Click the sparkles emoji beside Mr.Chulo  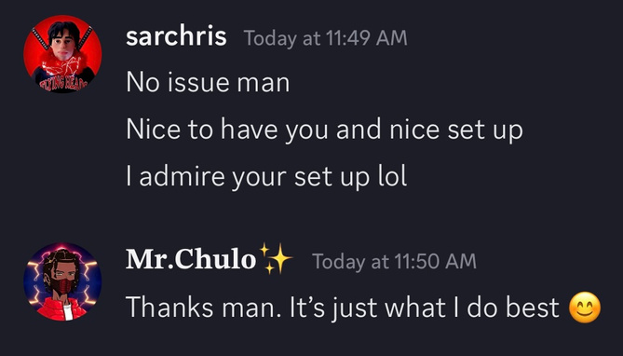276,259
